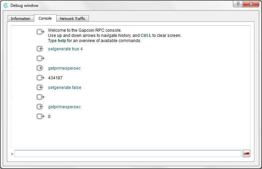Click the clear console button
Viewport: 262px width, 169px height.
click(246, 153)
